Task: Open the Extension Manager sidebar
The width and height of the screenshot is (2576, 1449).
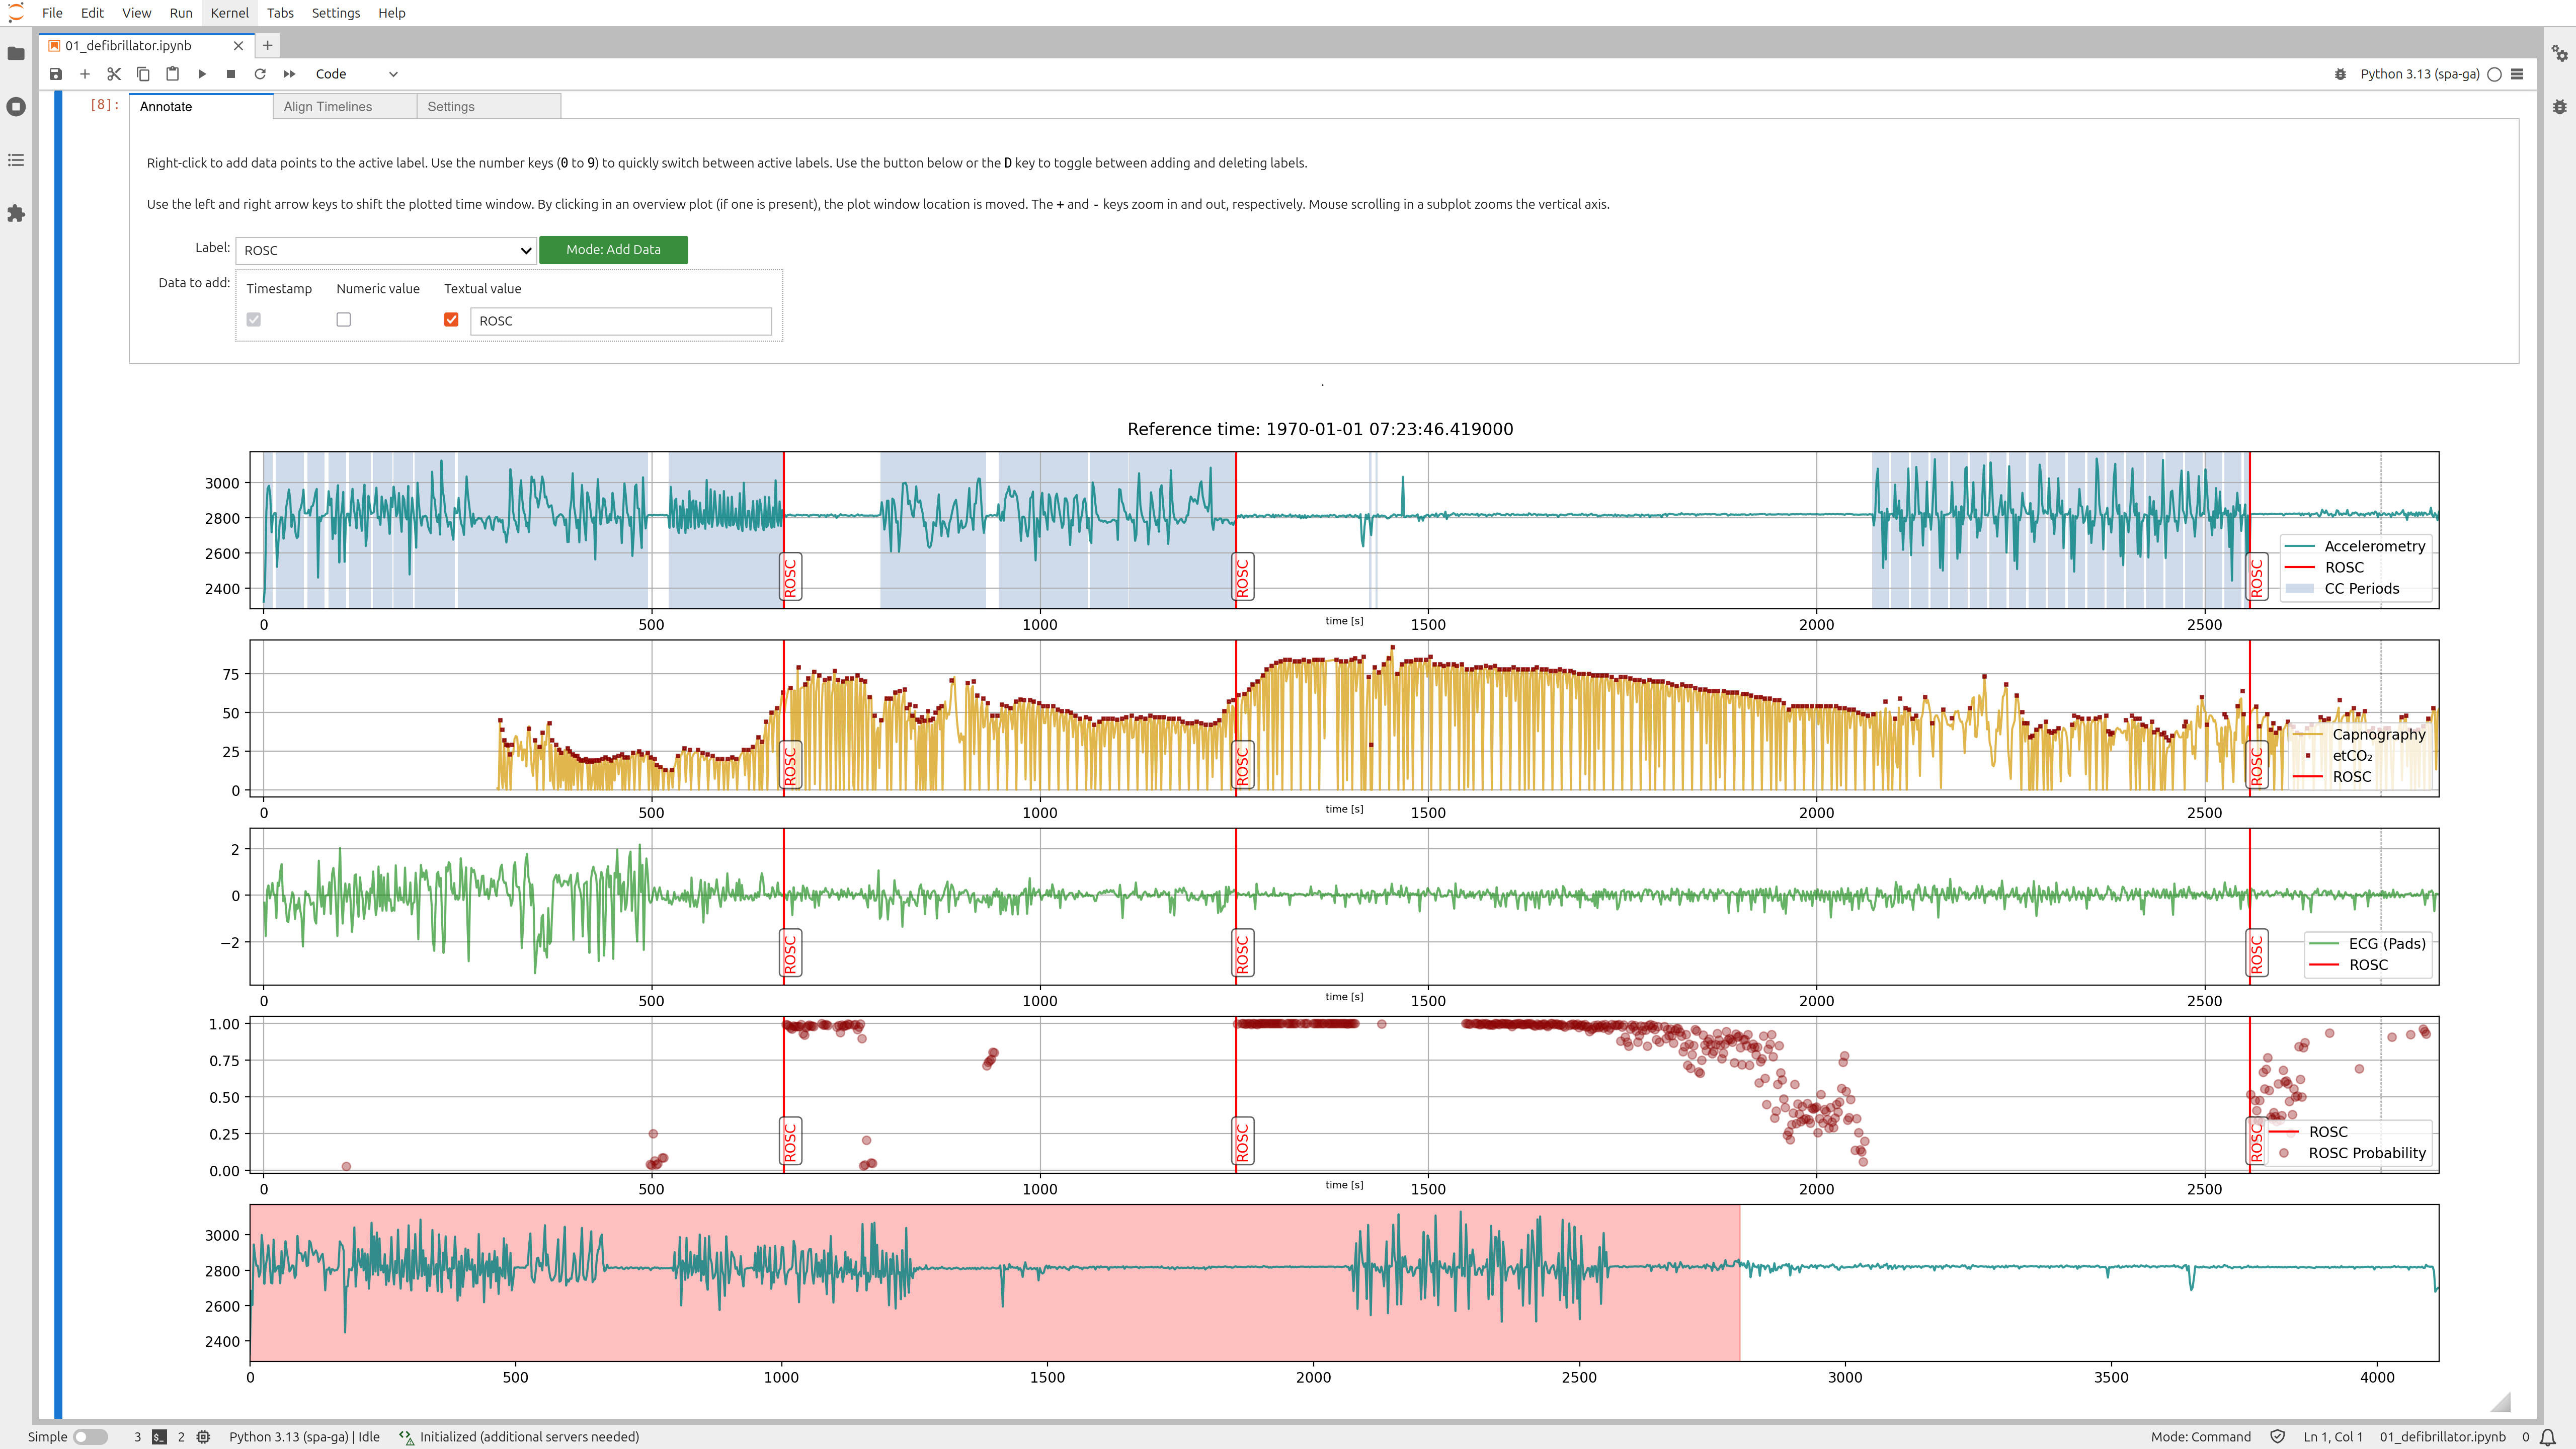Action: point(16,214)
